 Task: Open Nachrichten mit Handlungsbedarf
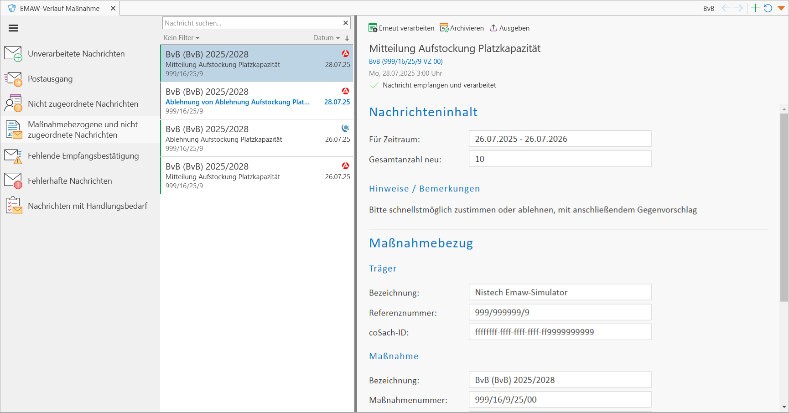[x=80, y=206]
